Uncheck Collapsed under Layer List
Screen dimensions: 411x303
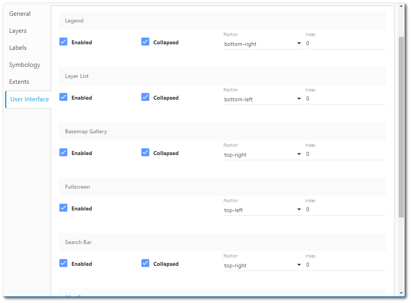(145, 97)
